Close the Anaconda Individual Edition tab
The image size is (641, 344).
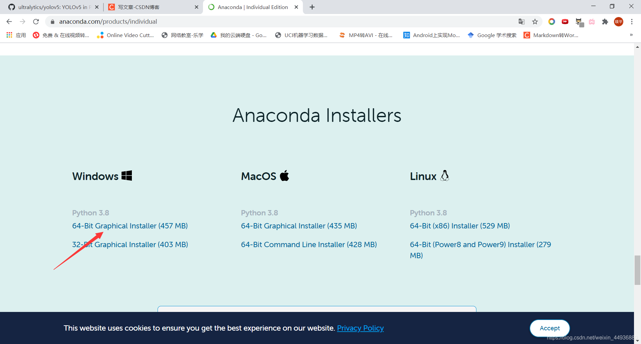coord(296,7)
